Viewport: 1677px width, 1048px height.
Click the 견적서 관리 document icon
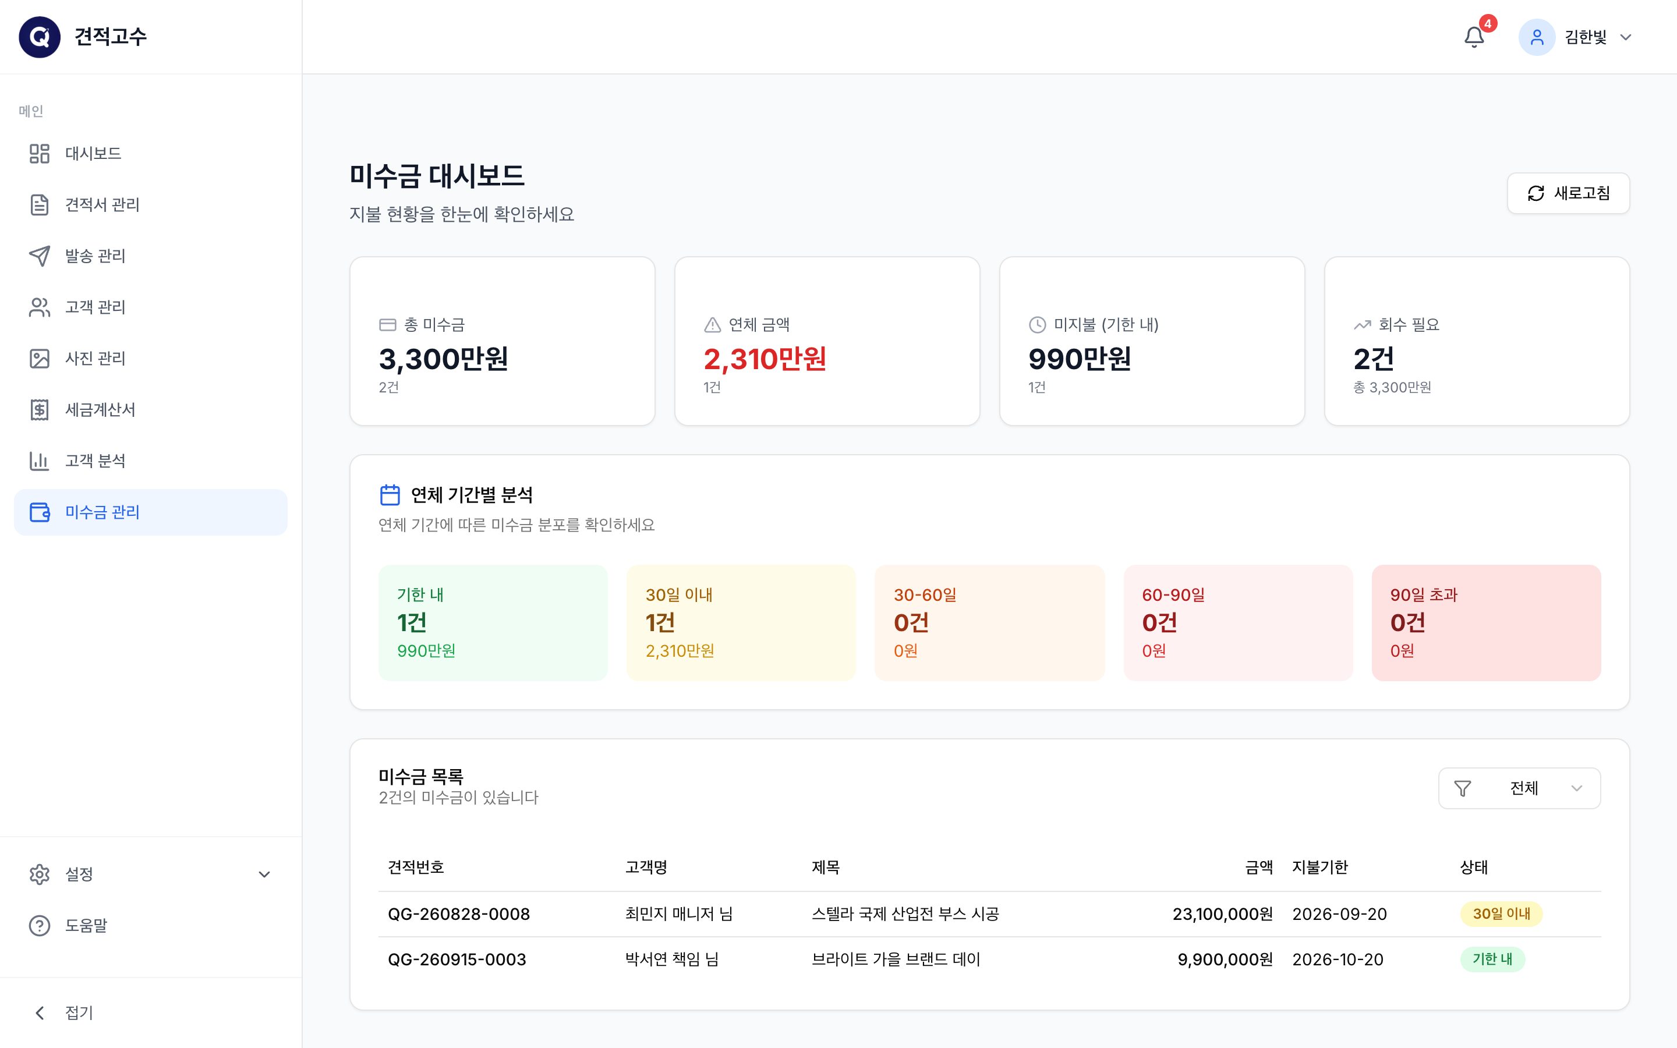[x=40, y=204]
